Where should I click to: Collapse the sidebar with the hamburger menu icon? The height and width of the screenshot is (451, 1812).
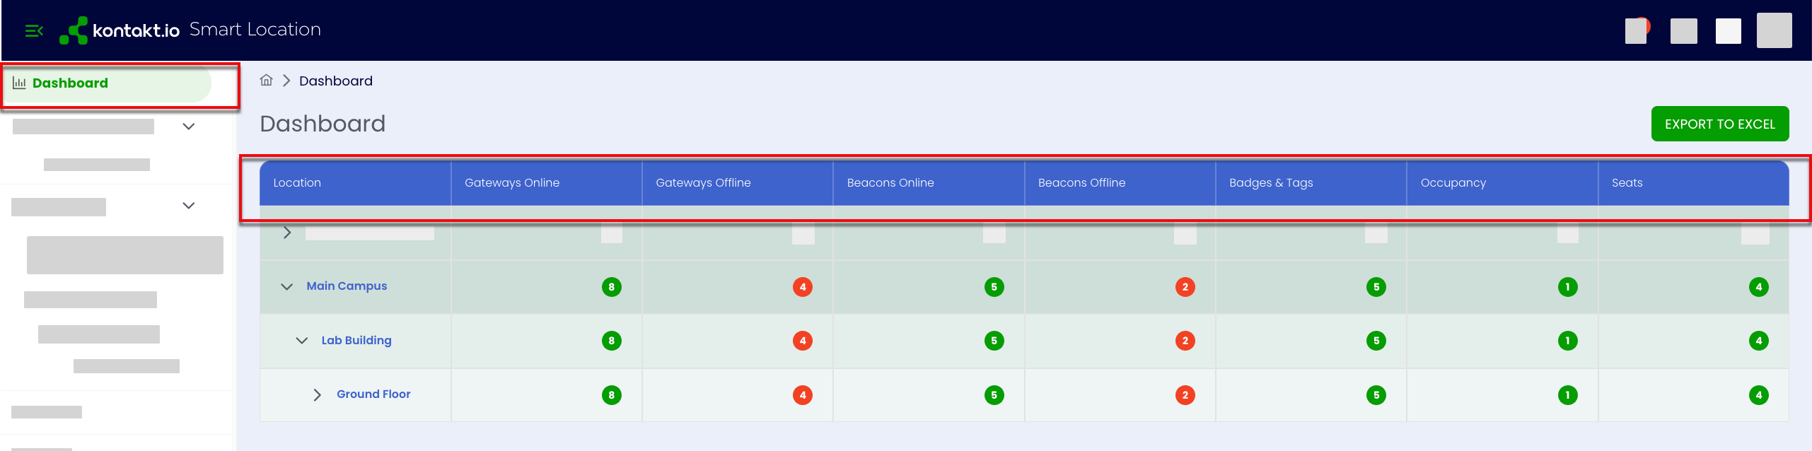(34, 30)
